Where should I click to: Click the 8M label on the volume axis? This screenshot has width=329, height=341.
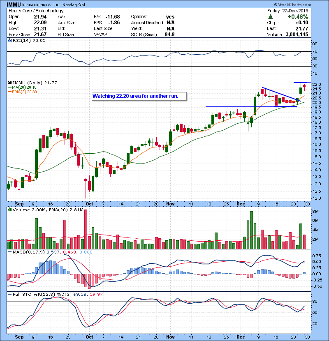pos(315,212)
